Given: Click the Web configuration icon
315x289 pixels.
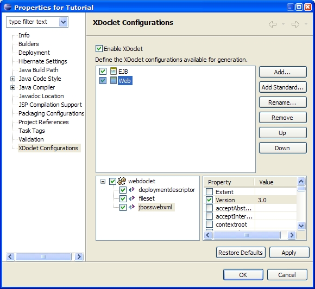Looking at the screenshot, I should click(114, 80).
